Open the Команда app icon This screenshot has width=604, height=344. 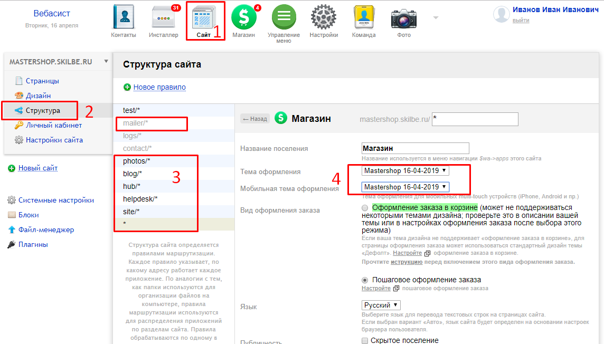[x=364, y=18]
